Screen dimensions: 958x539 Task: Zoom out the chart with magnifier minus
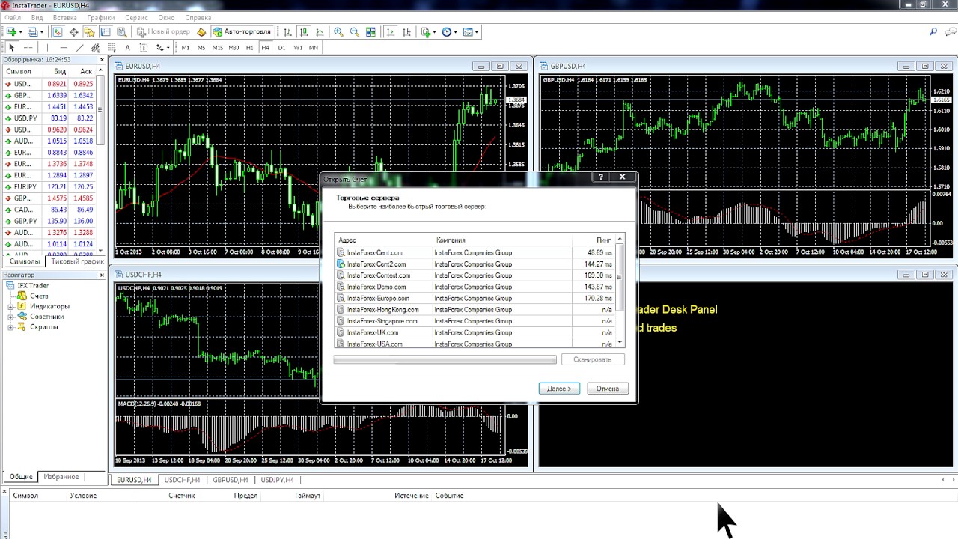pyautogui.click(x=354, y=32)
